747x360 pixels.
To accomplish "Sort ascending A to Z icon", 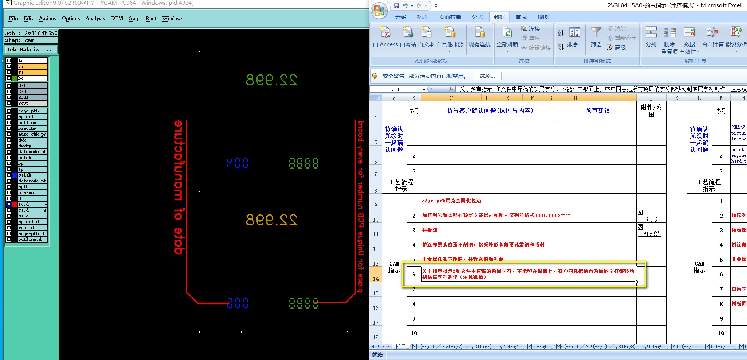I will point(561,33).
